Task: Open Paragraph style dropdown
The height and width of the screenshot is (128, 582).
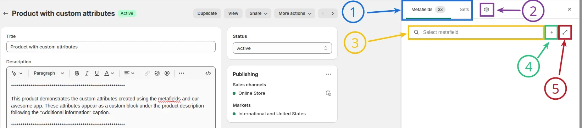Action: pos(49,73)
